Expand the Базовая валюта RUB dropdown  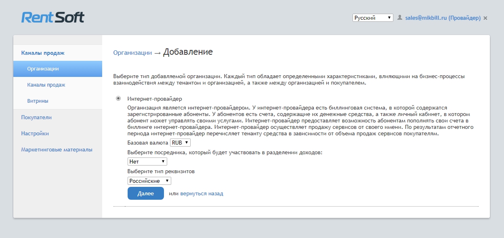pyautogui.click(x=180, y=143)
